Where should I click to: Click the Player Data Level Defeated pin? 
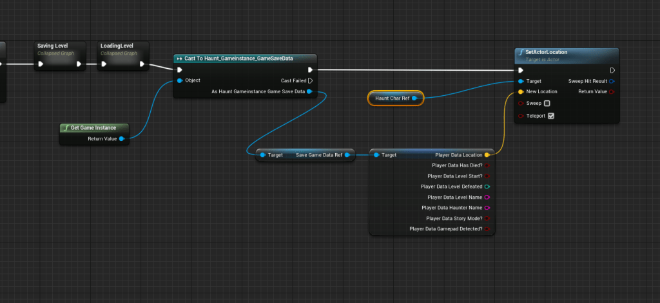pyautogui.click(x=487, y=187)
